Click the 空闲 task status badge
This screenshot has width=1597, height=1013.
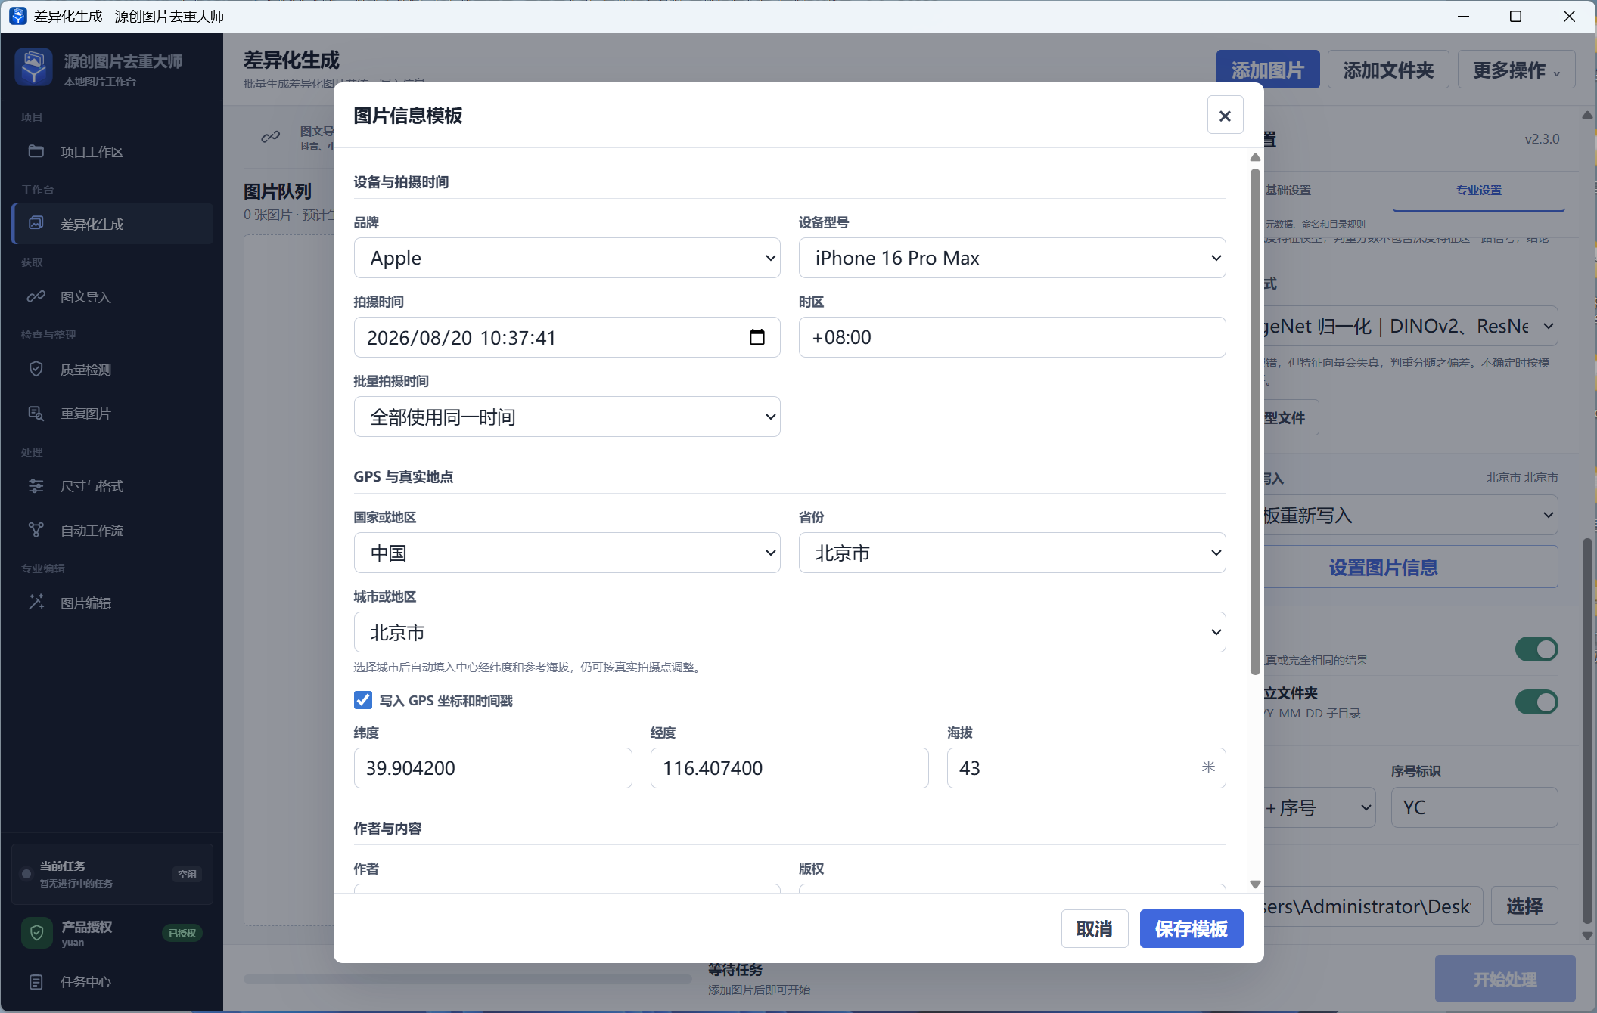click(x=187, y=874)
